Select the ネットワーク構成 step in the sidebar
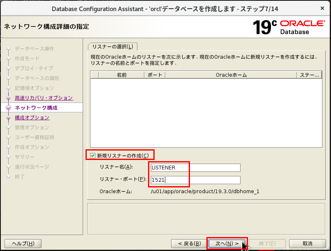The image size is (331, 251). coord(37,108)
